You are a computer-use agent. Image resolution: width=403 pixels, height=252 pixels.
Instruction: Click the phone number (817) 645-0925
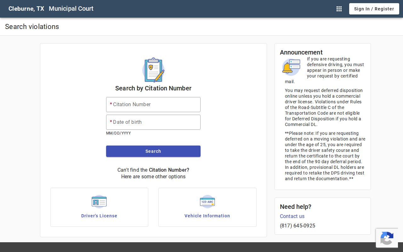tap(298, 226)
